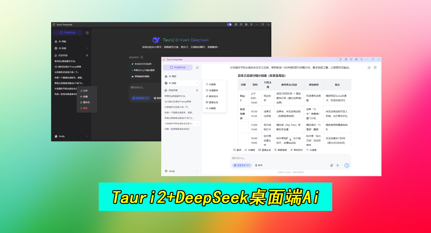The height and width of the screenshot is (233, 431).
Task: Open the skin icon in the dark window titlebar
Action: point(241,24)
